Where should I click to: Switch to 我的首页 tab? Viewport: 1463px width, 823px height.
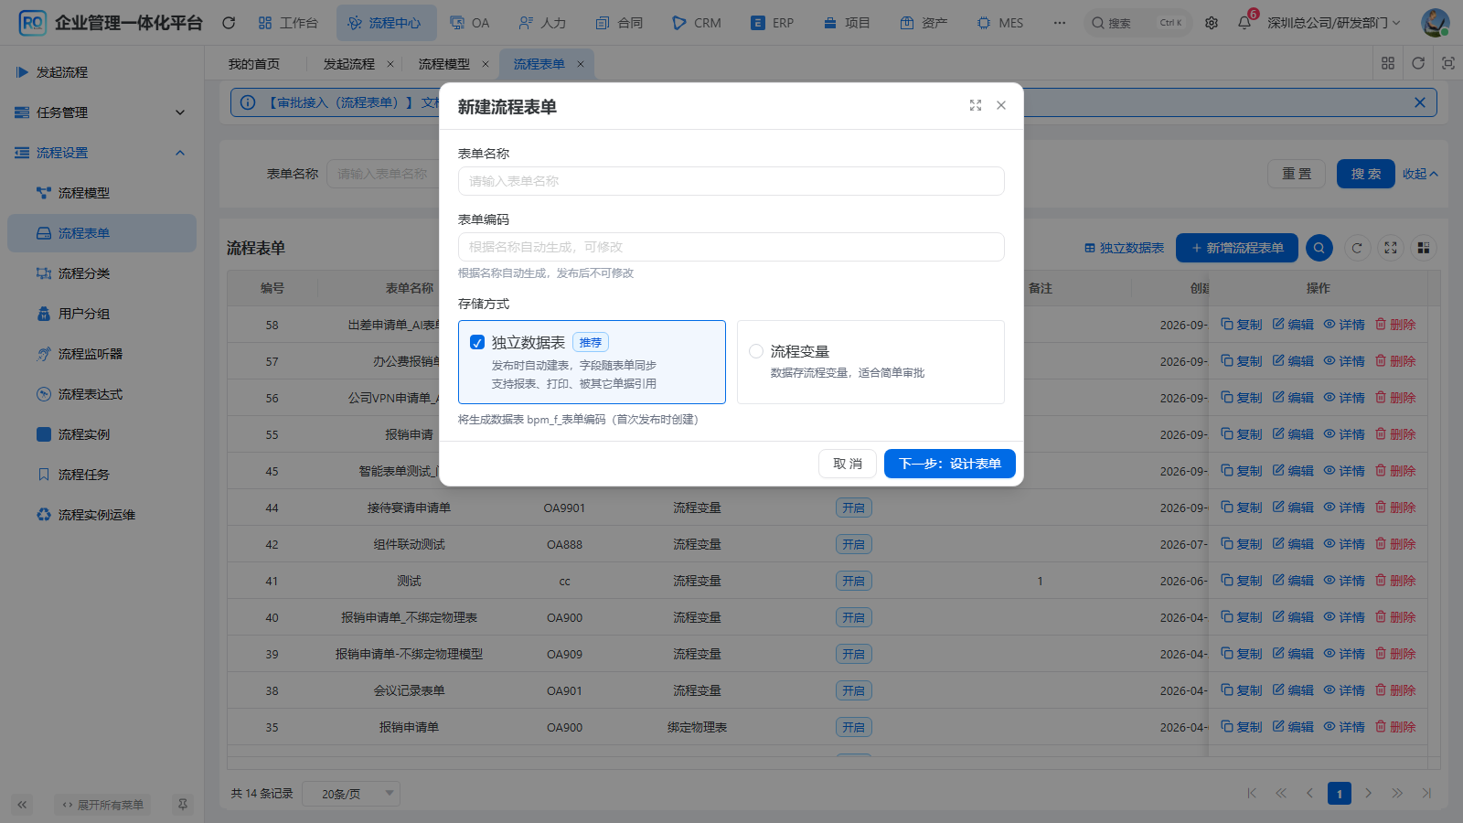(254, 64)
